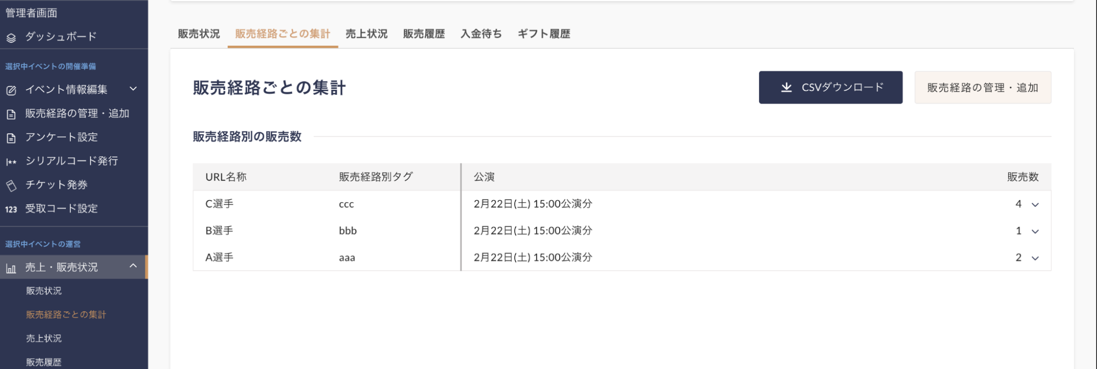Expand the イベント情報編集 sidebar menu chevron
Viewport: 1097px width, 369px height.
pyautogui.click(x=133, y=88)
